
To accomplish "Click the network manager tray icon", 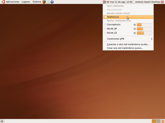I will [104, 2].
